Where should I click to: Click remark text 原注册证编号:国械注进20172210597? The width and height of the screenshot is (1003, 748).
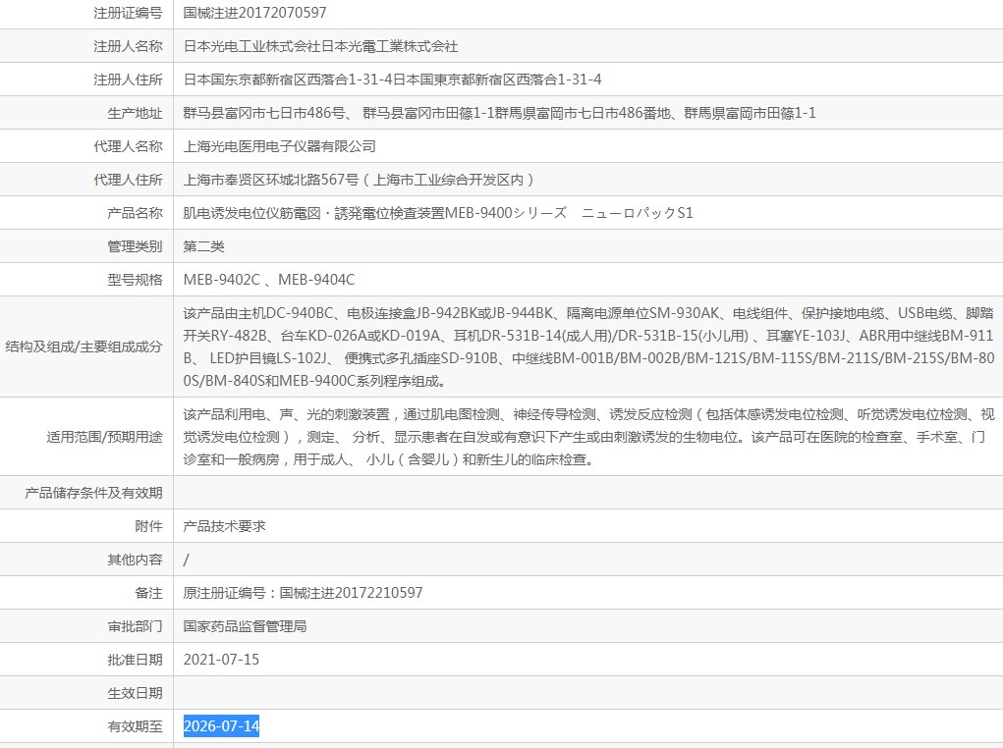(304, 593)
